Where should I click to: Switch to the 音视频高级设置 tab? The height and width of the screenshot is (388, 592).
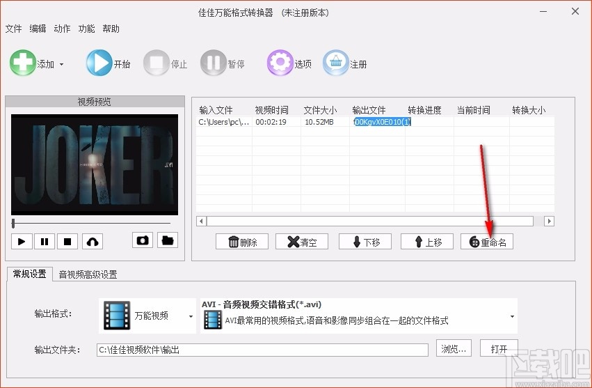pos(88,274)
